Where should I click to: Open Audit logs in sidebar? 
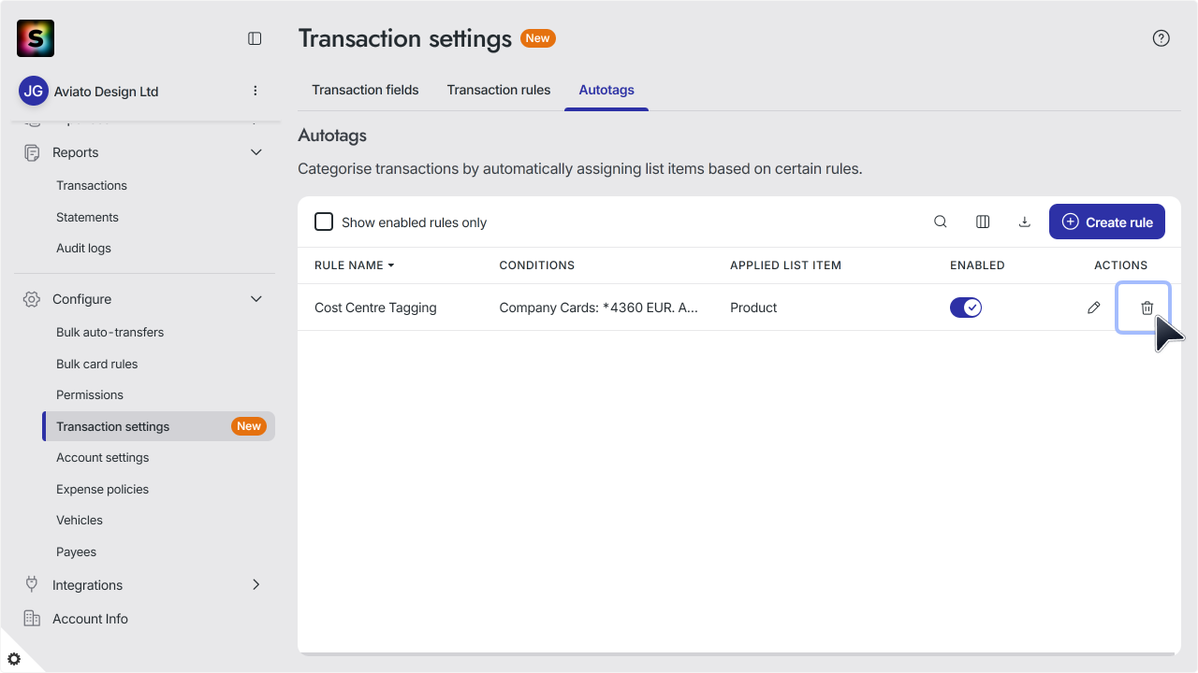coord(83,248)
